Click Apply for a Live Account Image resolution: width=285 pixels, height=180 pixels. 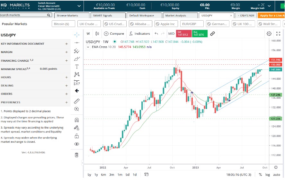point(272,15)
